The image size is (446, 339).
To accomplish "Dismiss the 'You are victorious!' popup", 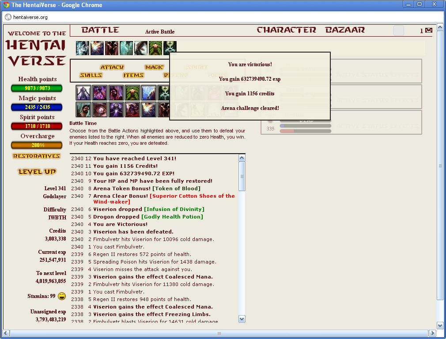I will pos(250,86).
